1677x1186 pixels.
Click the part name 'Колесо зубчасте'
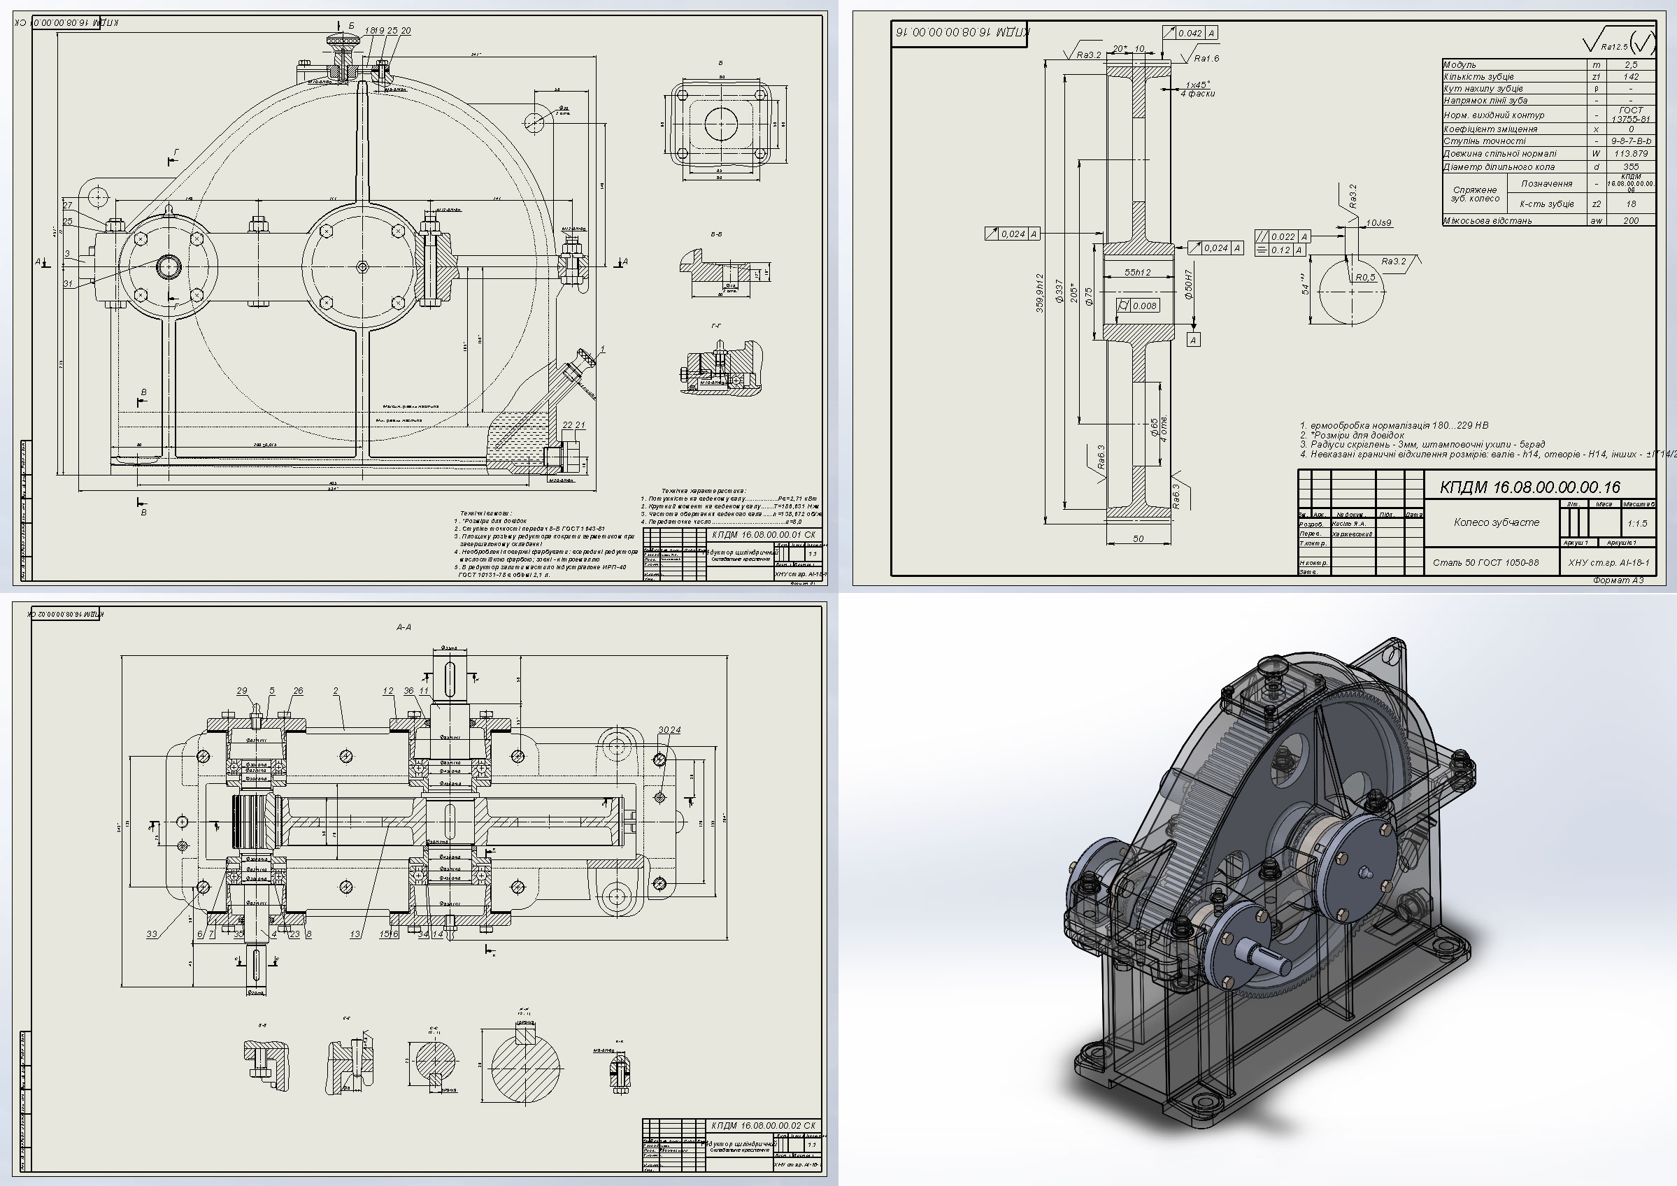pyautogui.click(x=1496, y=522)
